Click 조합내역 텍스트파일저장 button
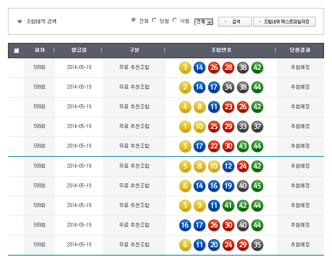332x256 pixels. pyautogui.click(x=284, y=22)
